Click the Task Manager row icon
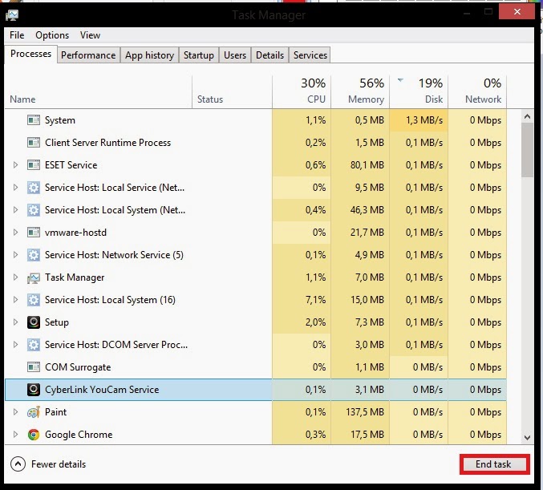This screenshot has width=543, height=490. pyautogui.click(x=34, y=277)
